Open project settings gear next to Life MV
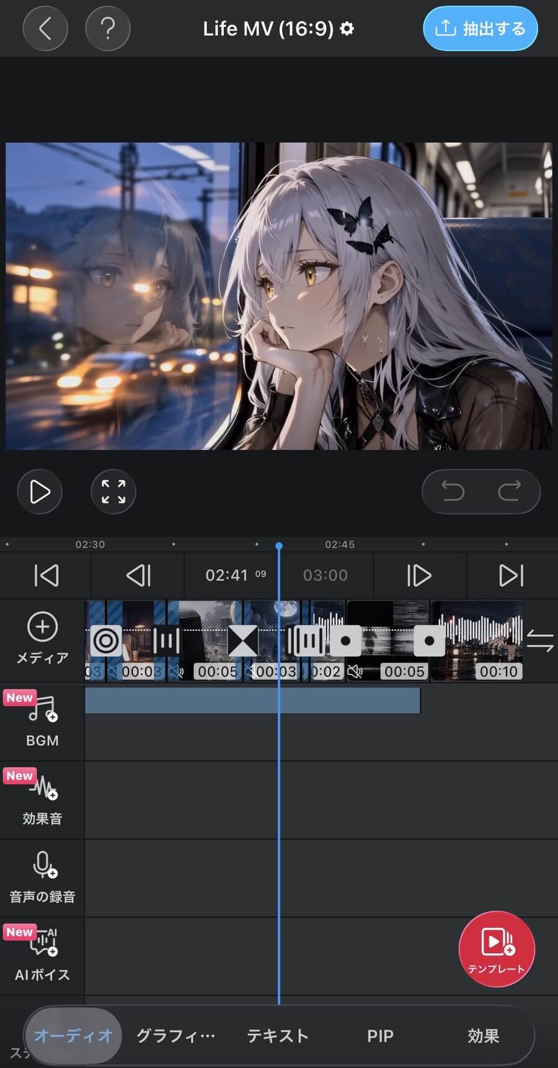Screen dimensions: 558x1068 click(x=347, y=29)
